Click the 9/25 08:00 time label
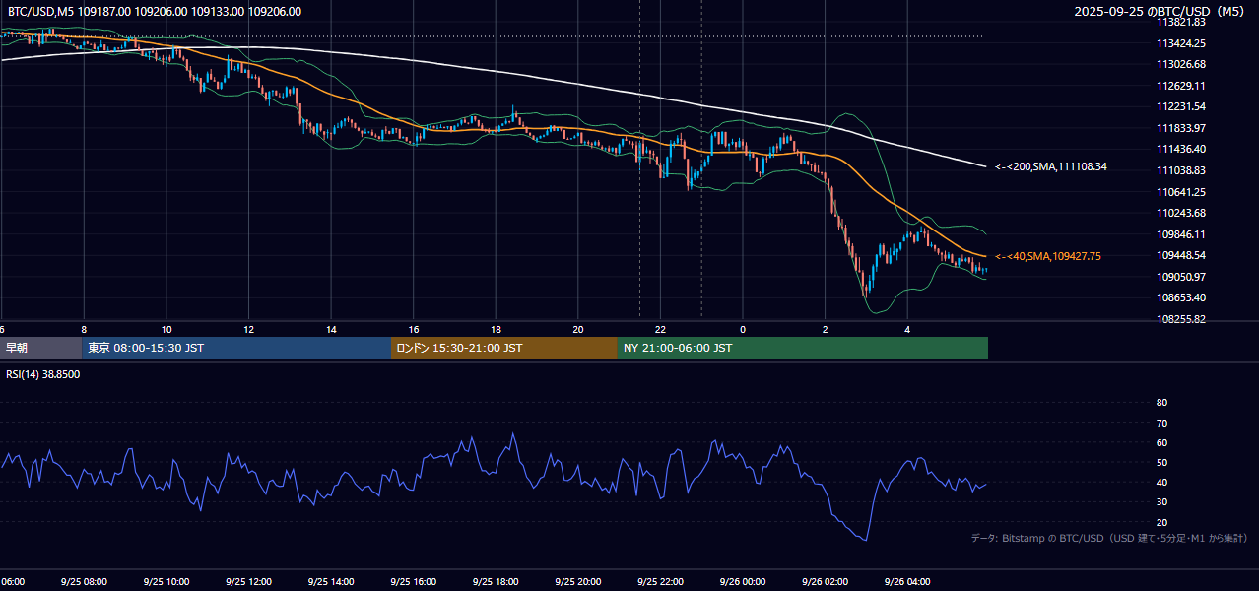The image size is (1259, 591). [x=84, y=581]
